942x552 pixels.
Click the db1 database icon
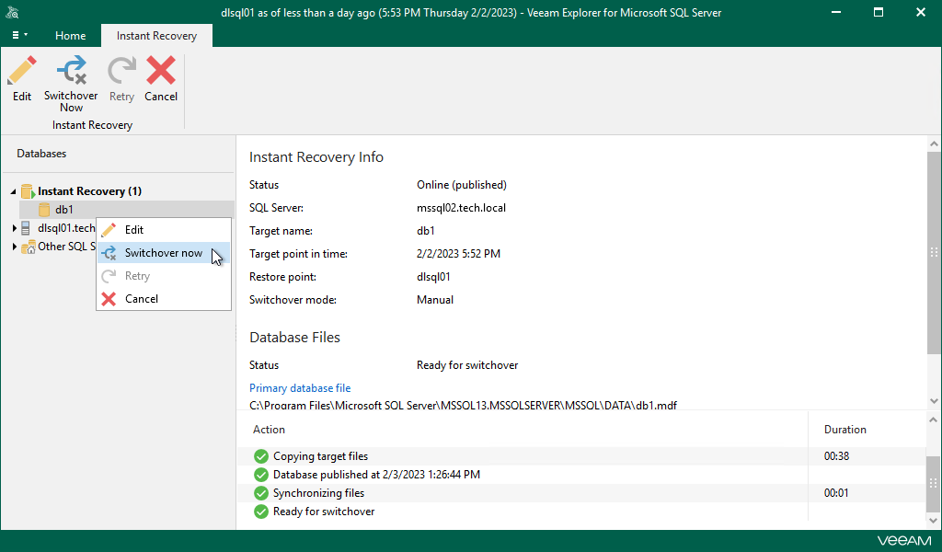coord(44,210)
